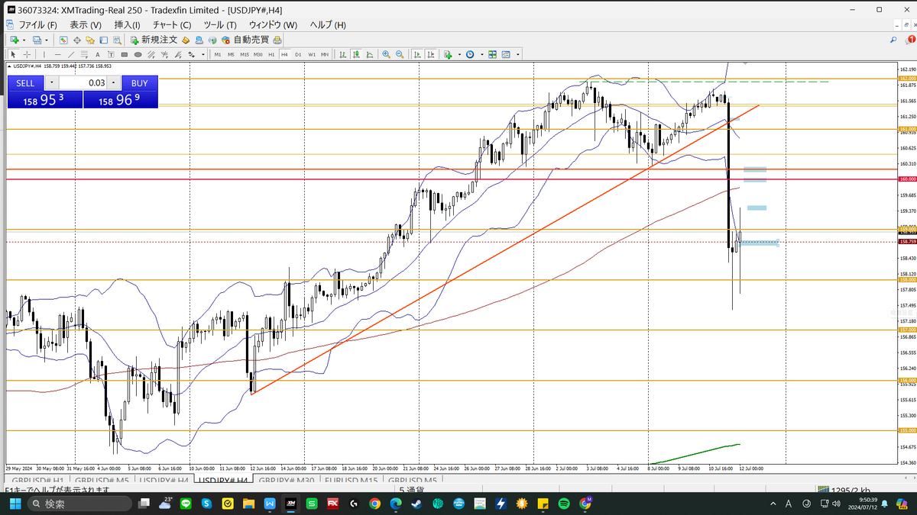Open the Profiles toolbar icon
917x515 pixels.
click(37, 40)
